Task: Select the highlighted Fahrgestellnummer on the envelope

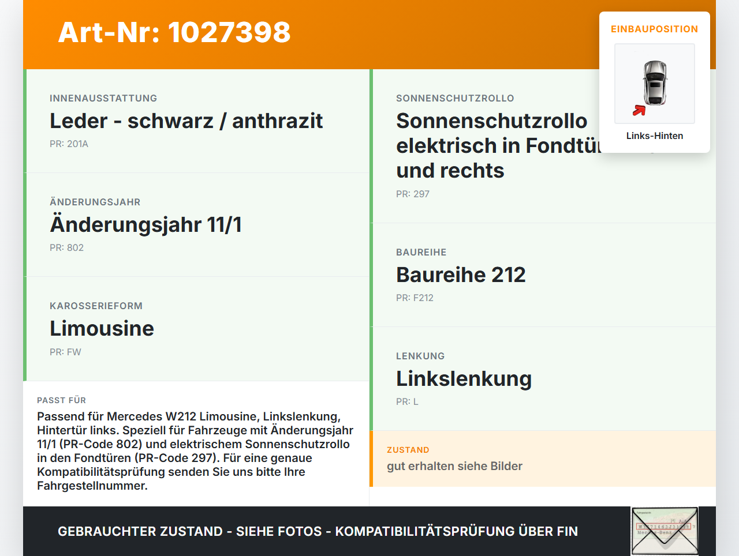Action: pyautogui.click(x=664, y=526)
